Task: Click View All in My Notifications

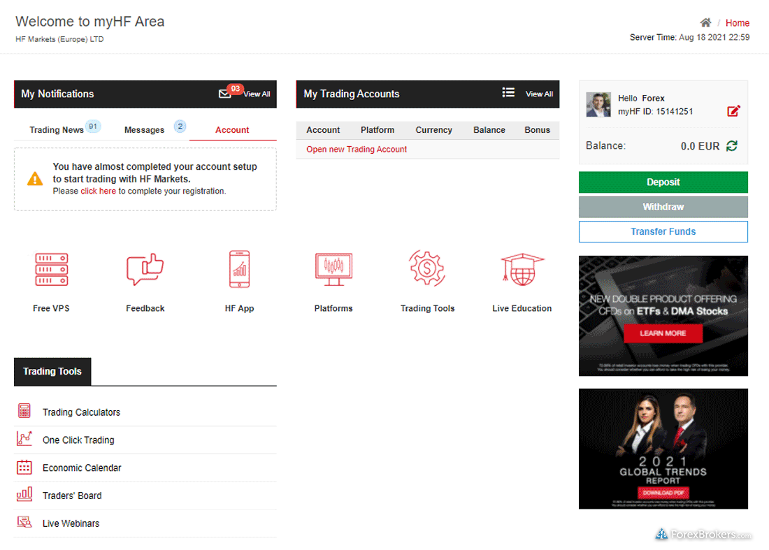Action: tap(257, 94)
